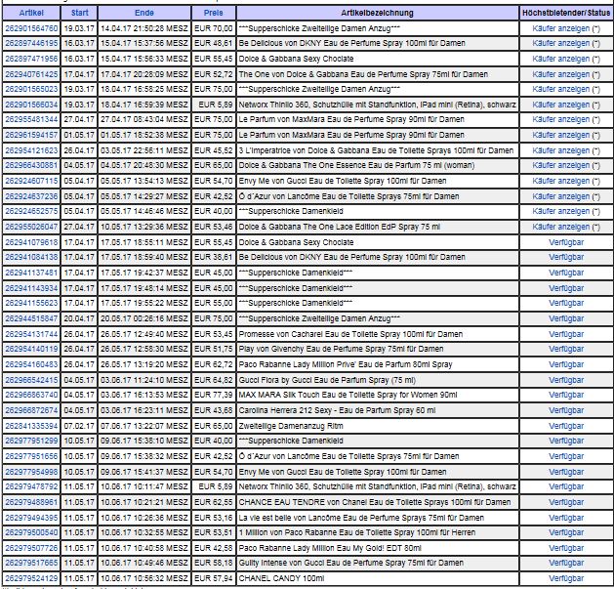Screen dimensions: 614x589
Task: Open article number 262955026047
Action: point(31,227)
